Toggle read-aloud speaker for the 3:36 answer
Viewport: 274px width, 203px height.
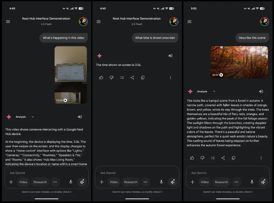click(170, 56)
